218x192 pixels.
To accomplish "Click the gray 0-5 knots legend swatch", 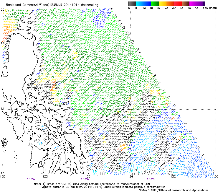I will (x=132, y=4).
